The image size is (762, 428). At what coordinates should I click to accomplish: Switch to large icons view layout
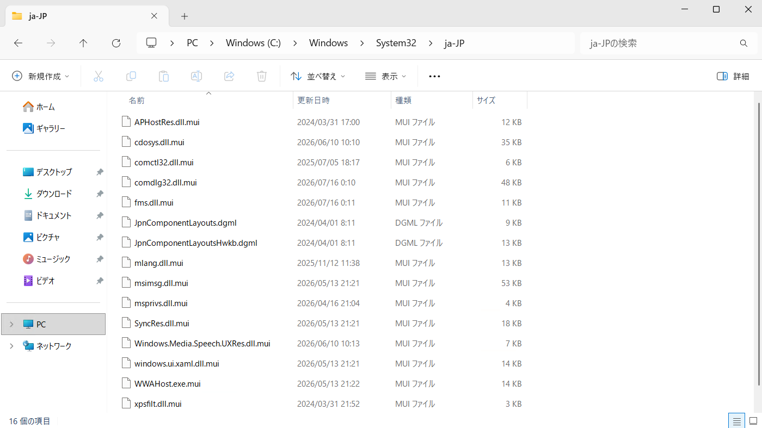(x=753, y=421)
